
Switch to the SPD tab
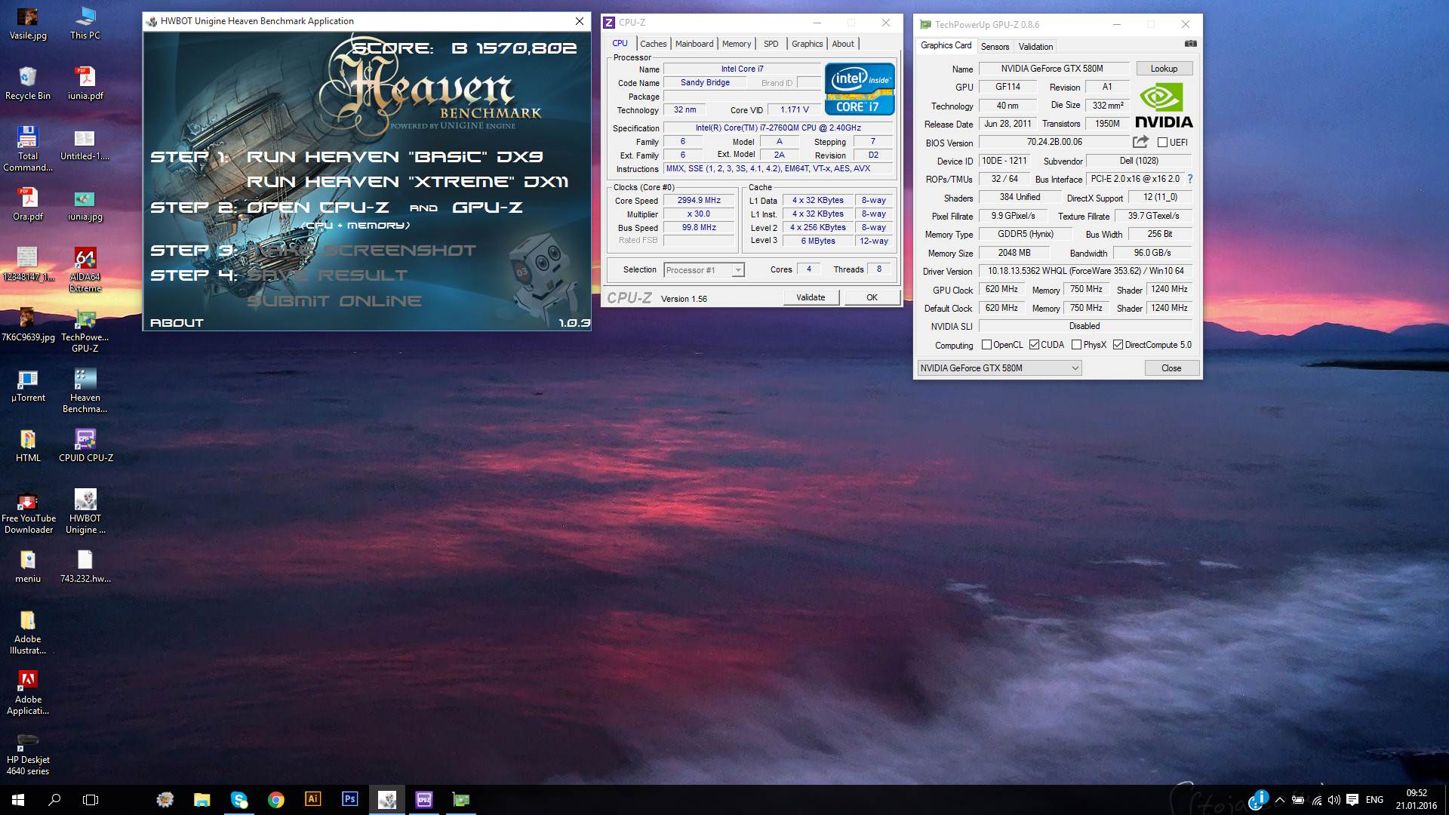click(771, 44)
